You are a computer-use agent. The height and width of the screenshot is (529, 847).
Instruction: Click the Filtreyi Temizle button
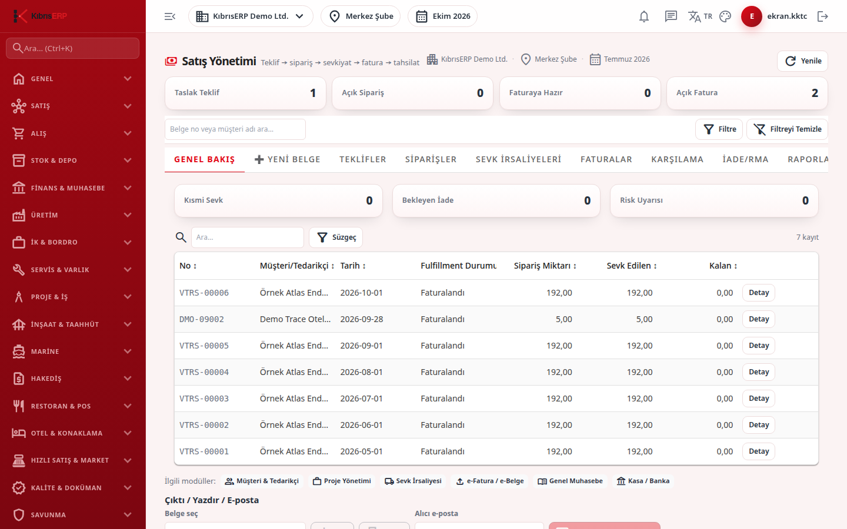click(787, 129)
